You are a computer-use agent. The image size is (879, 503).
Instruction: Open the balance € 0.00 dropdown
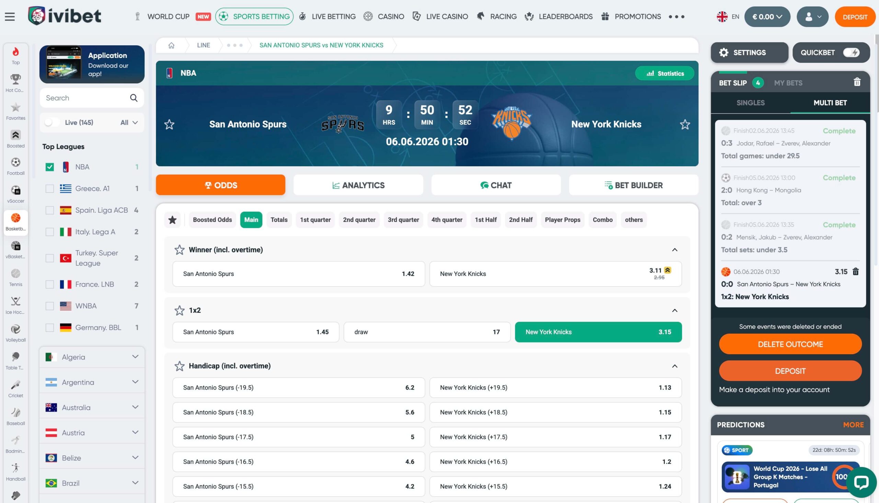pos(767,16)
